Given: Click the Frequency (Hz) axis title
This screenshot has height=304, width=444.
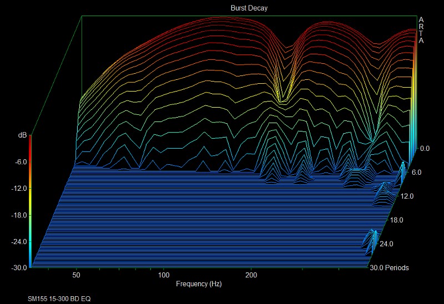Looking at the screenshot, I should pos(199,284).
